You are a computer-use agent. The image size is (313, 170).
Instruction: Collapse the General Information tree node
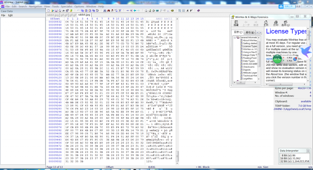point(235,37)
